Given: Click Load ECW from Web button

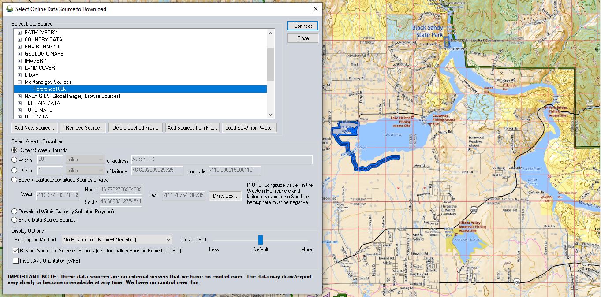Looking at the screenshot, I should 250,128.
